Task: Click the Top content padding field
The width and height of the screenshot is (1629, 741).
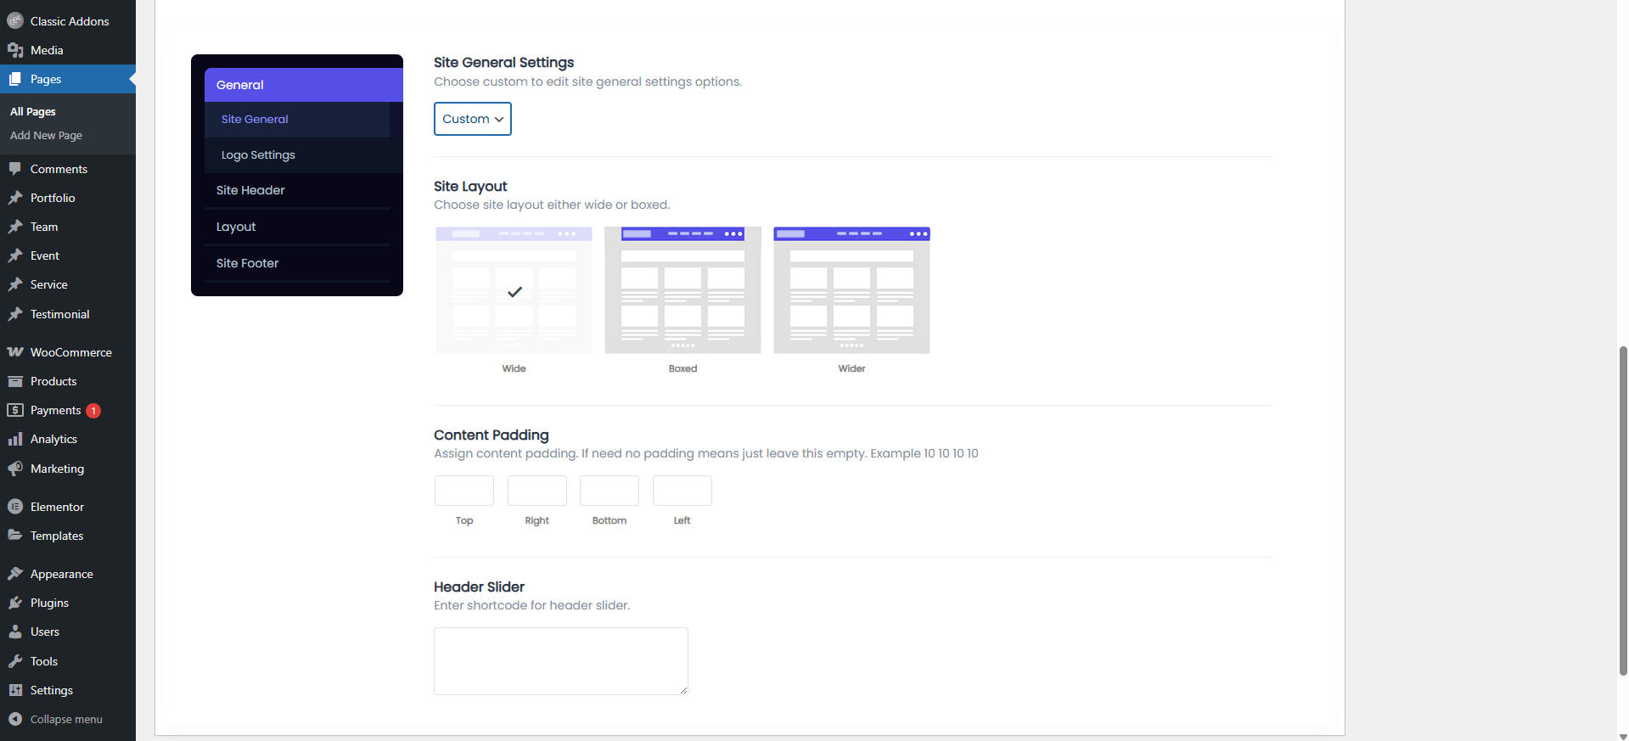Action: click(464, 491)
